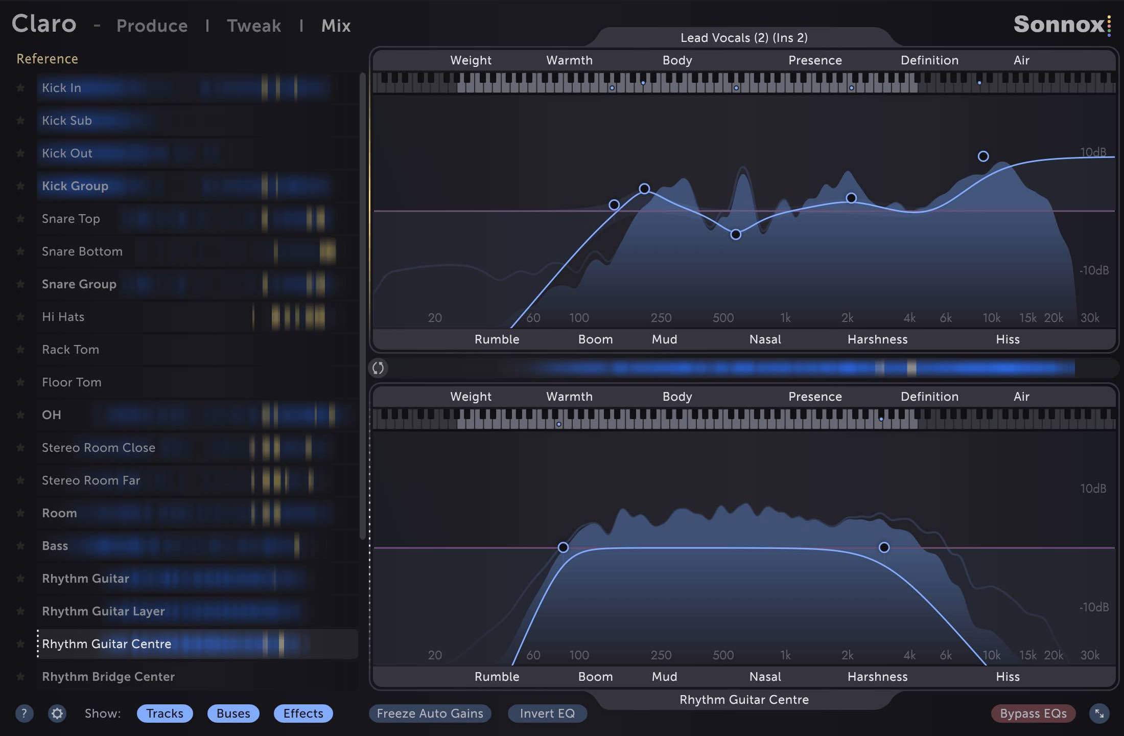Click the swap tracks circular arrows icon
Screen dimensions: 1124x736
tap(378, 368)
